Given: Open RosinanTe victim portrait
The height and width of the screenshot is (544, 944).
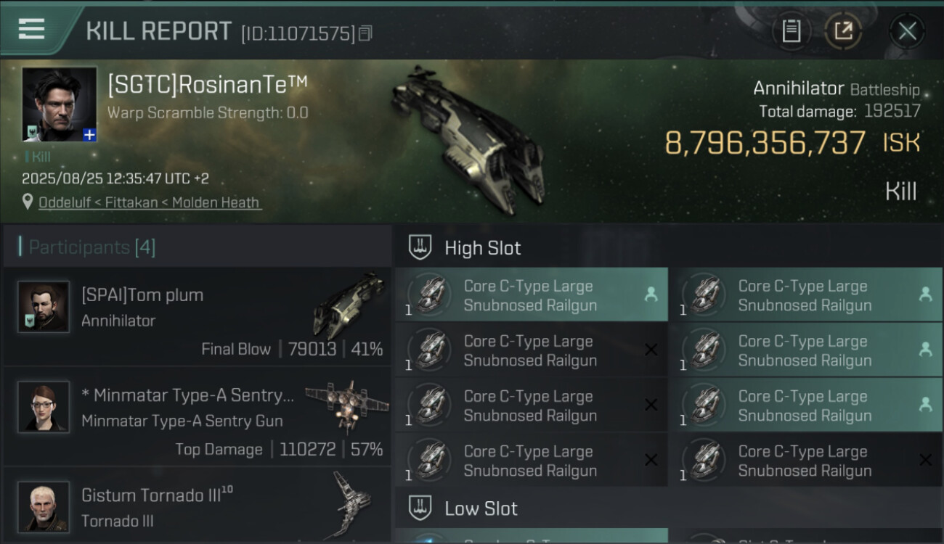Looking at the screenshot, I should click(59, 103).
